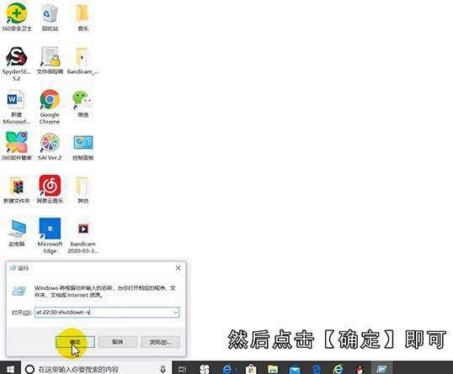Select the 360软件管家 desktop icon
The width and height of the screenshot is (453, 374).
click(17, 146)
